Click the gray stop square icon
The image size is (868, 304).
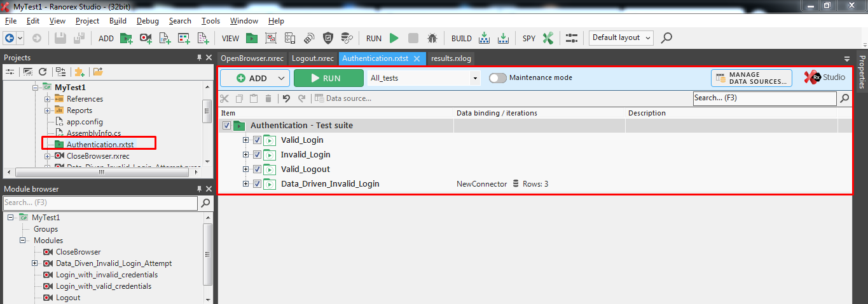click(413, 38)
